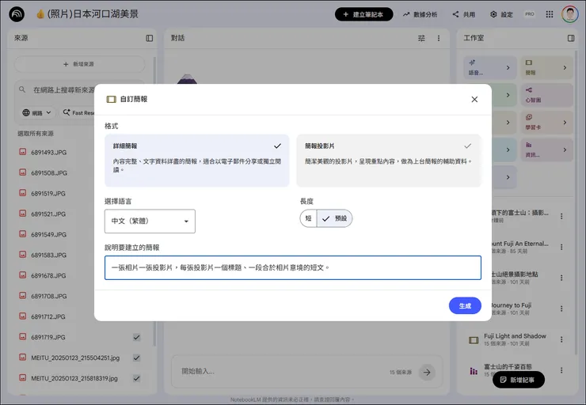Toggle checkbox for MEITU_20250123_215818319.jpg
Screen dimensions: 586x405
point(137,378)
